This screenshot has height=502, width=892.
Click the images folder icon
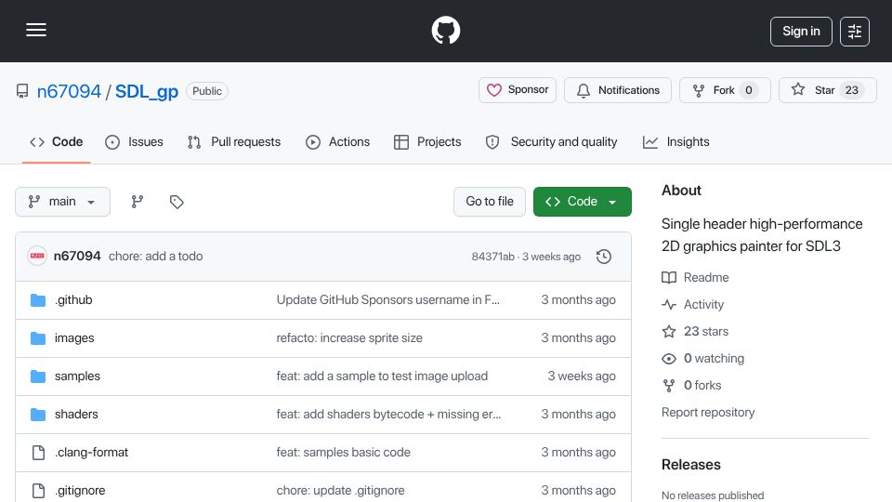(x=38, y=338)
